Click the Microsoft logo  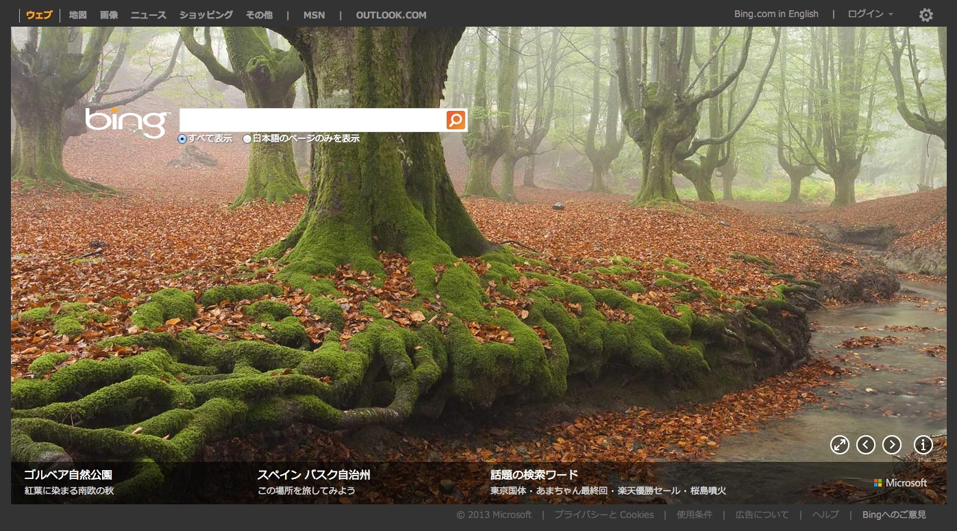coord(900,483)
